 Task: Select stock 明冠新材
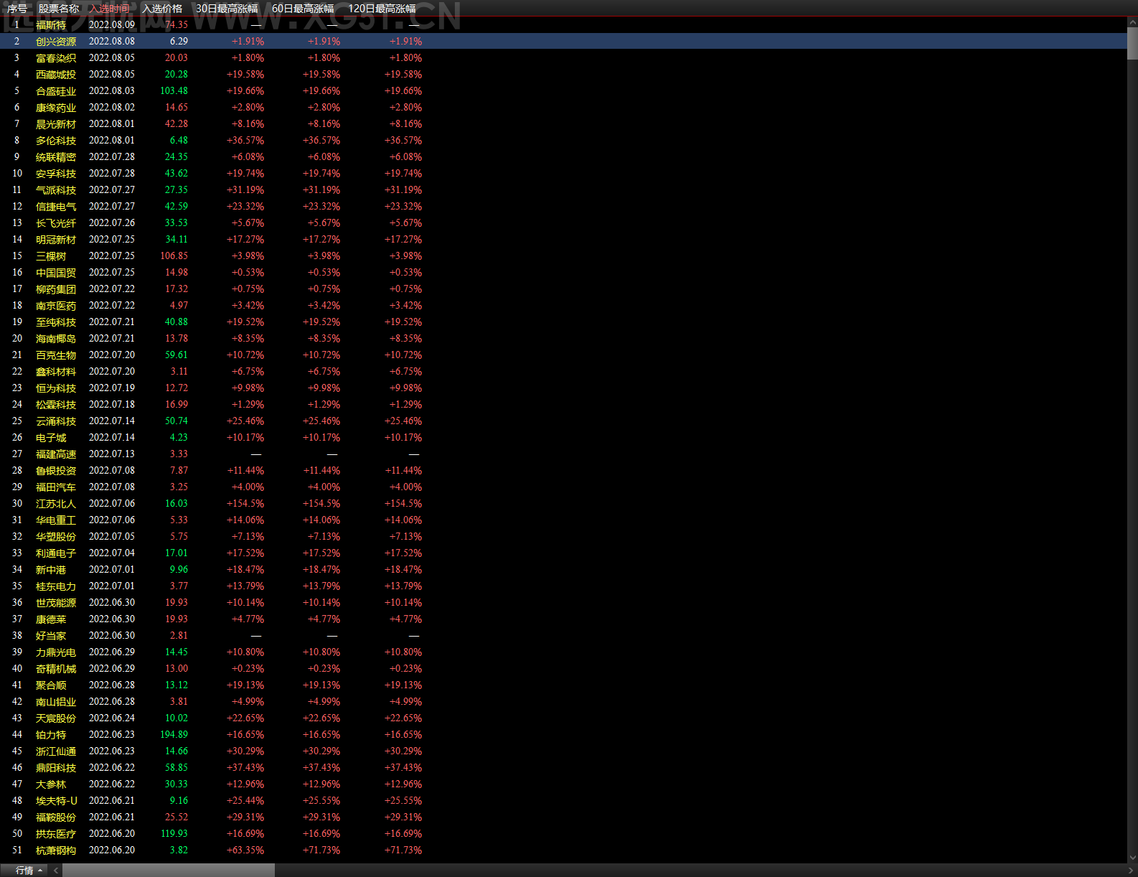[x=56, y=240]
